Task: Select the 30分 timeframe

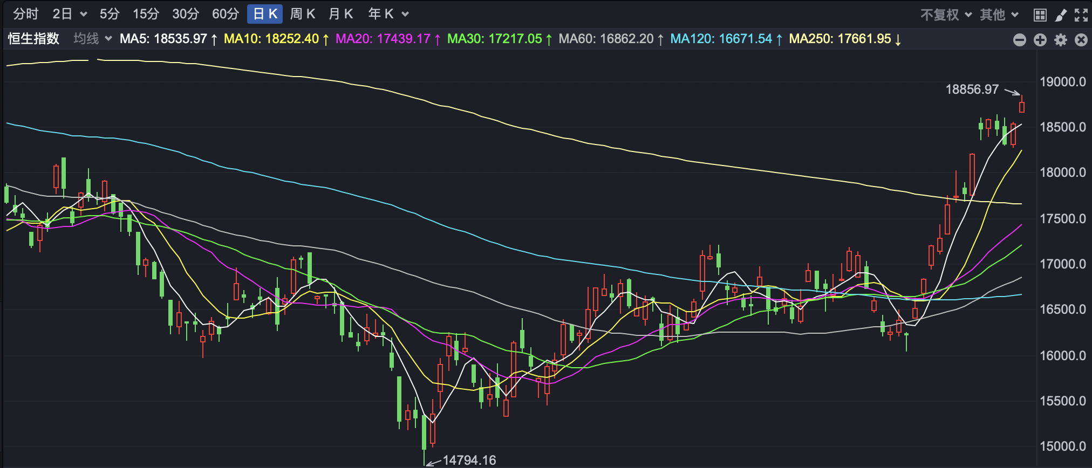Action: tap(186, 14)
